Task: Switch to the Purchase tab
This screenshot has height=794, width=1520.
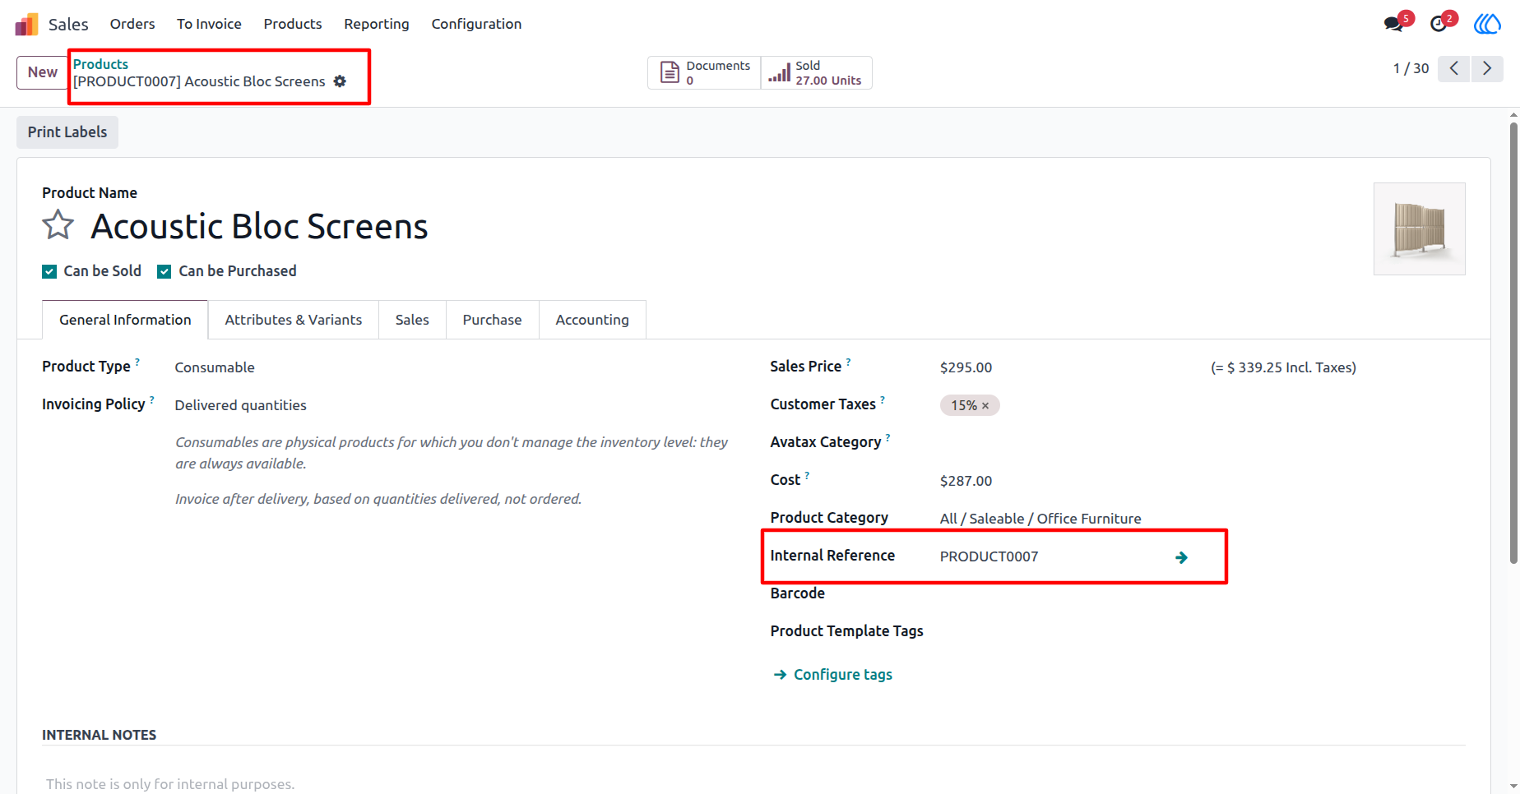Action: coord(492,320)
